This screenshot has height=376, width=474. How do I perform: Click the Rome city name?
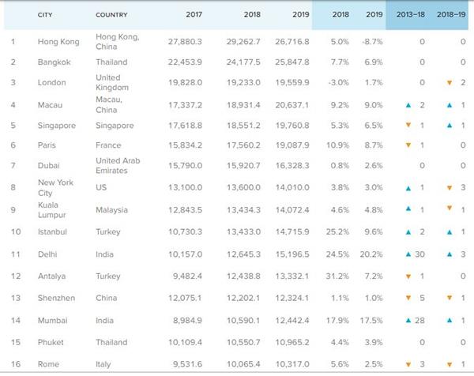pos(48,364)
